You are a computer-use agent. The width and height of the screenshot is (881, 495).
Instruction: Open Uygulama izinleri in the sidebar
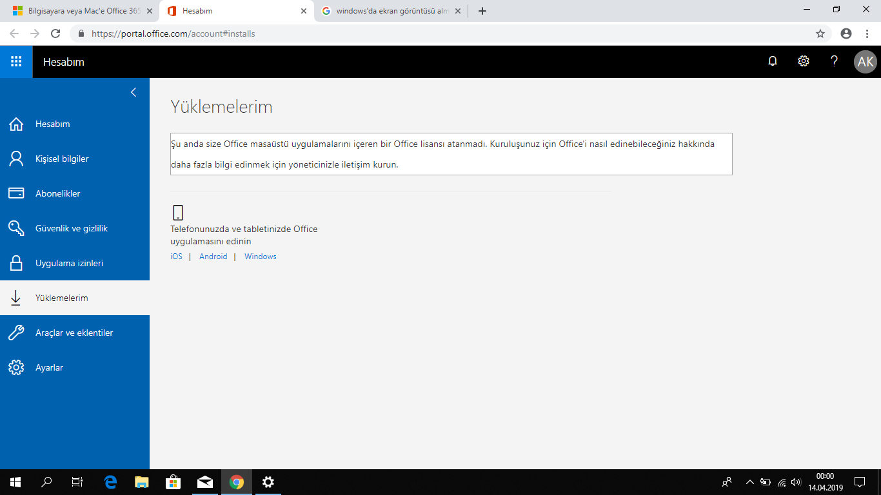coord(75,263)
